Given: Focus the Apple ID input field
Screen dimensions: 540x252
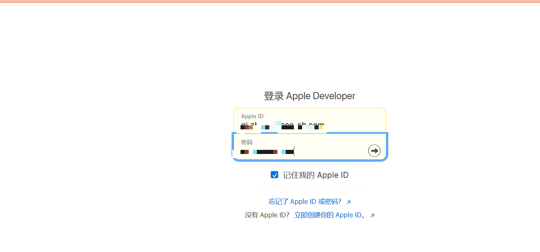Looking at the screenshot, I should click(x=310, y=120).
